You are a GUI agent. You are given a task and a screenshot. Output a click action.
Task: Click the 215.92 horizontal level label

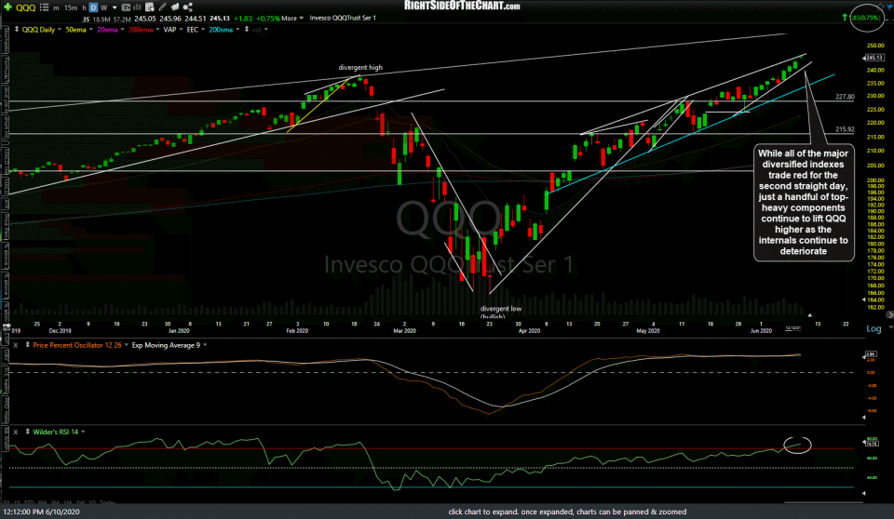[x=845, y=129]
